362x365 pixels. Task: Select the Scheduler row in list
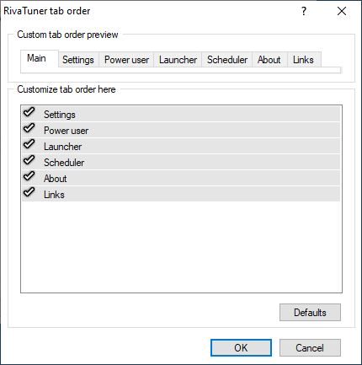pos(181,162)
